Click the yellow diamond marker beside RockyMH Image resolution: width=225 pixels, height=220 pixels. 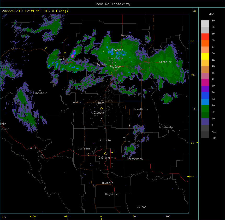(65, 53)
